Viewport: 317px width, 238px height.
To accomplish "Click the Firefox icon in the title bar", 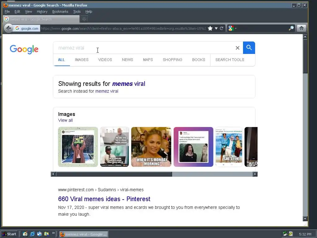I will click(6, 5).
